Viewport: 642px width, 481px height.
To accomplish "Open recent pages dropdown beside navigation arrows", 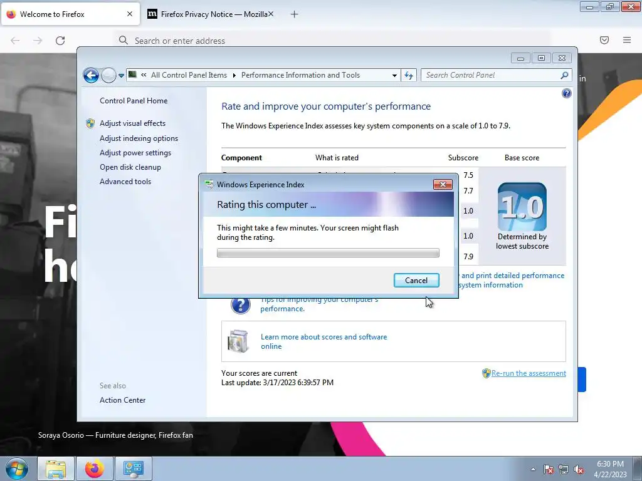I will click(x=121, y=76).
